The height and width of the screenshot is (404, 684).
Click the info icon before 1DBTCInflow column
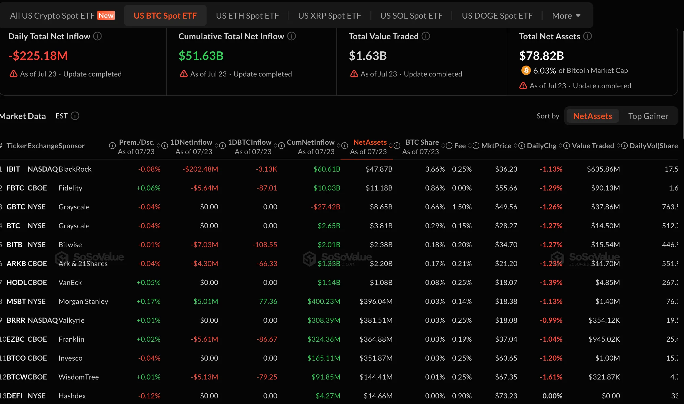coord(222,146)
